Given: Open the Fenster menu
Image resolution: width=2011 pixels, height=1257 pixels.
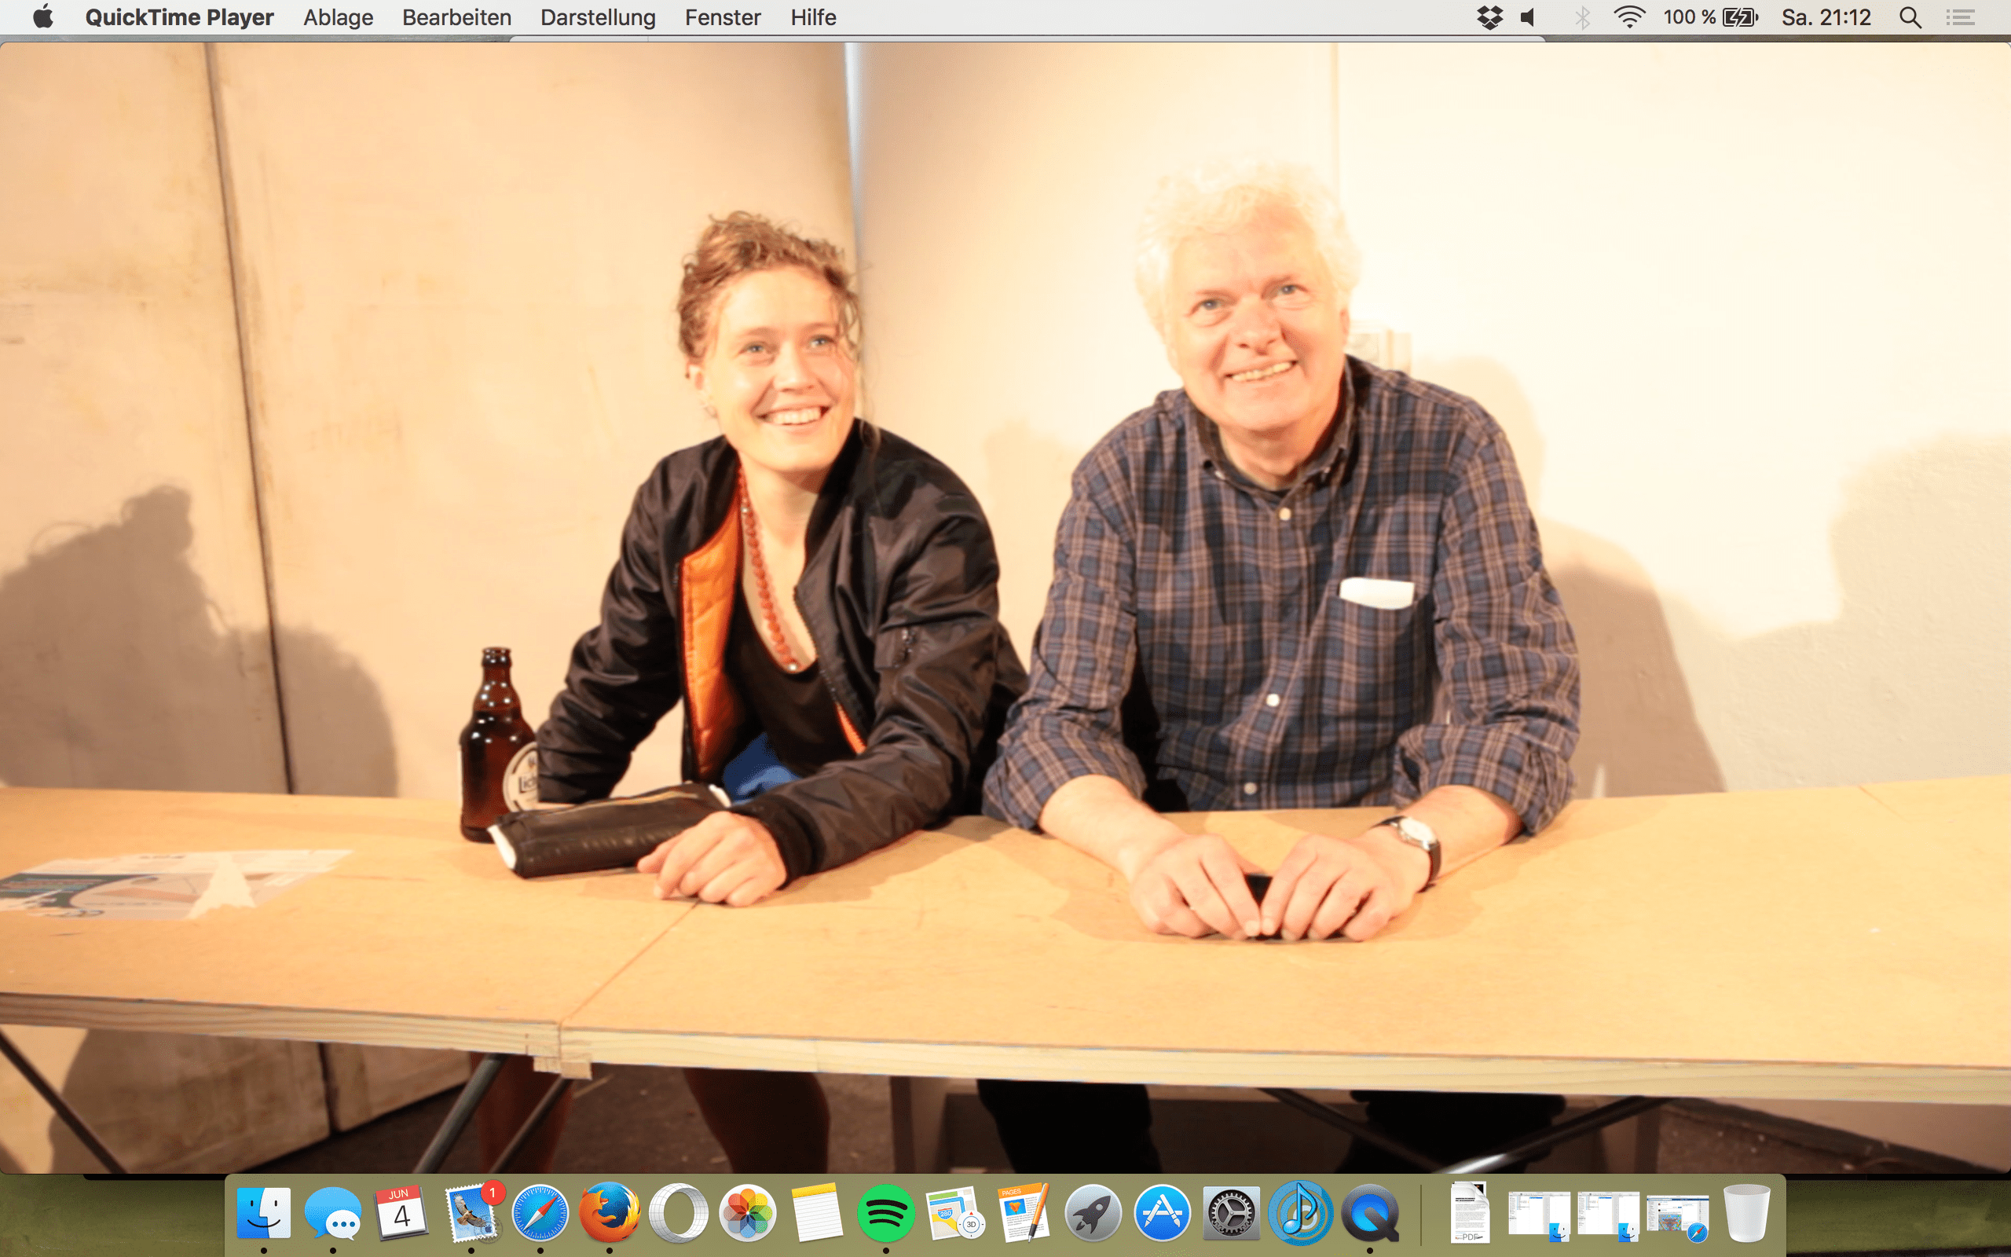Looking at the screenshot, I should pyautogui.click(x=721, y=16).
